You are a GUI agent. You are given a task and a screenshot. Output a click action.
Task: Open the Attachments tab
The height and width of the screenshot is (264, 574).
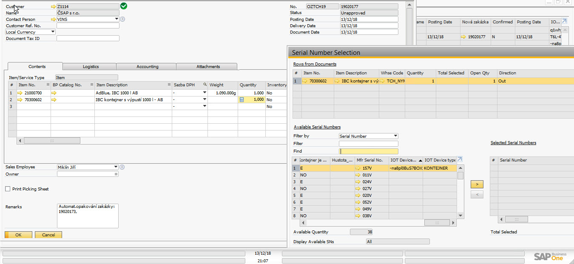point(208,67)
